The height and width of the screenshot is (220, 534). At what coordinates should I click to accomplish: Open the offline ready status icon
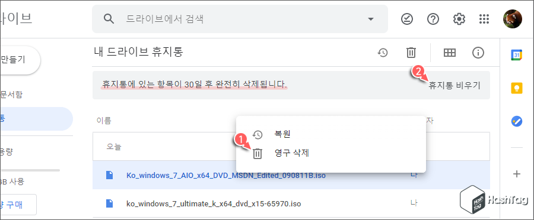(x=406, y=19)
